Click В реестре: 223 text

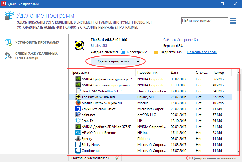(137, 52)
